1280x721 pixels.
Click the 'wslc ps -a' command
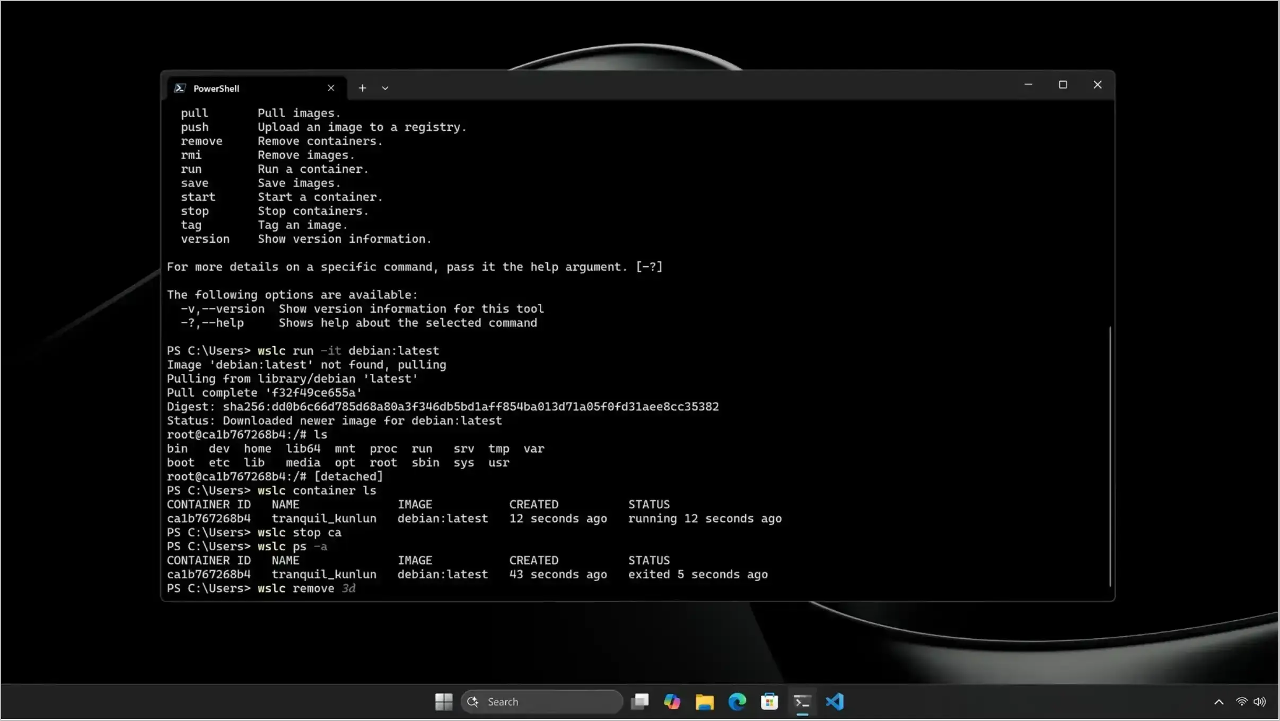pyautogui.click(x=293, y=547)
